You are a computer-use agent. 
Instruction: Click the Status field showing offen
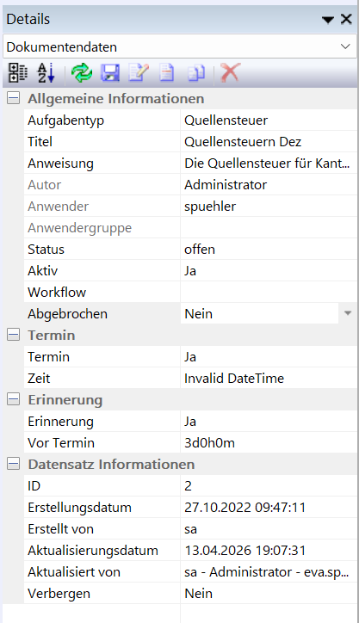(269, 250)
